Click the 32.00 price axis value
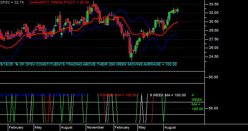This screenshot has width=248, height=131. 214,13
